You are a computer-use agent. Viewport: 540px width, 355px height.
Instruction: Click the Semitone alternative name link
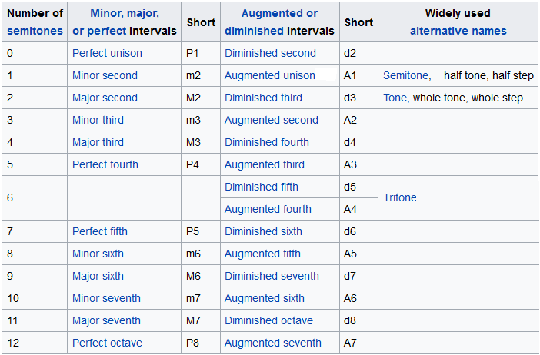(406, 75)
